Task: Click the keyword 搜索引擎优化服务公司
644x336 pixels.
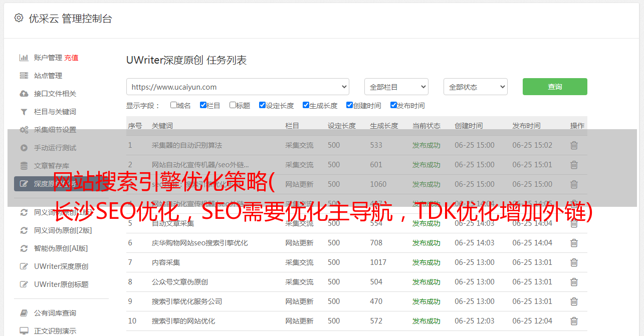Action: click(x=187, y=301)
